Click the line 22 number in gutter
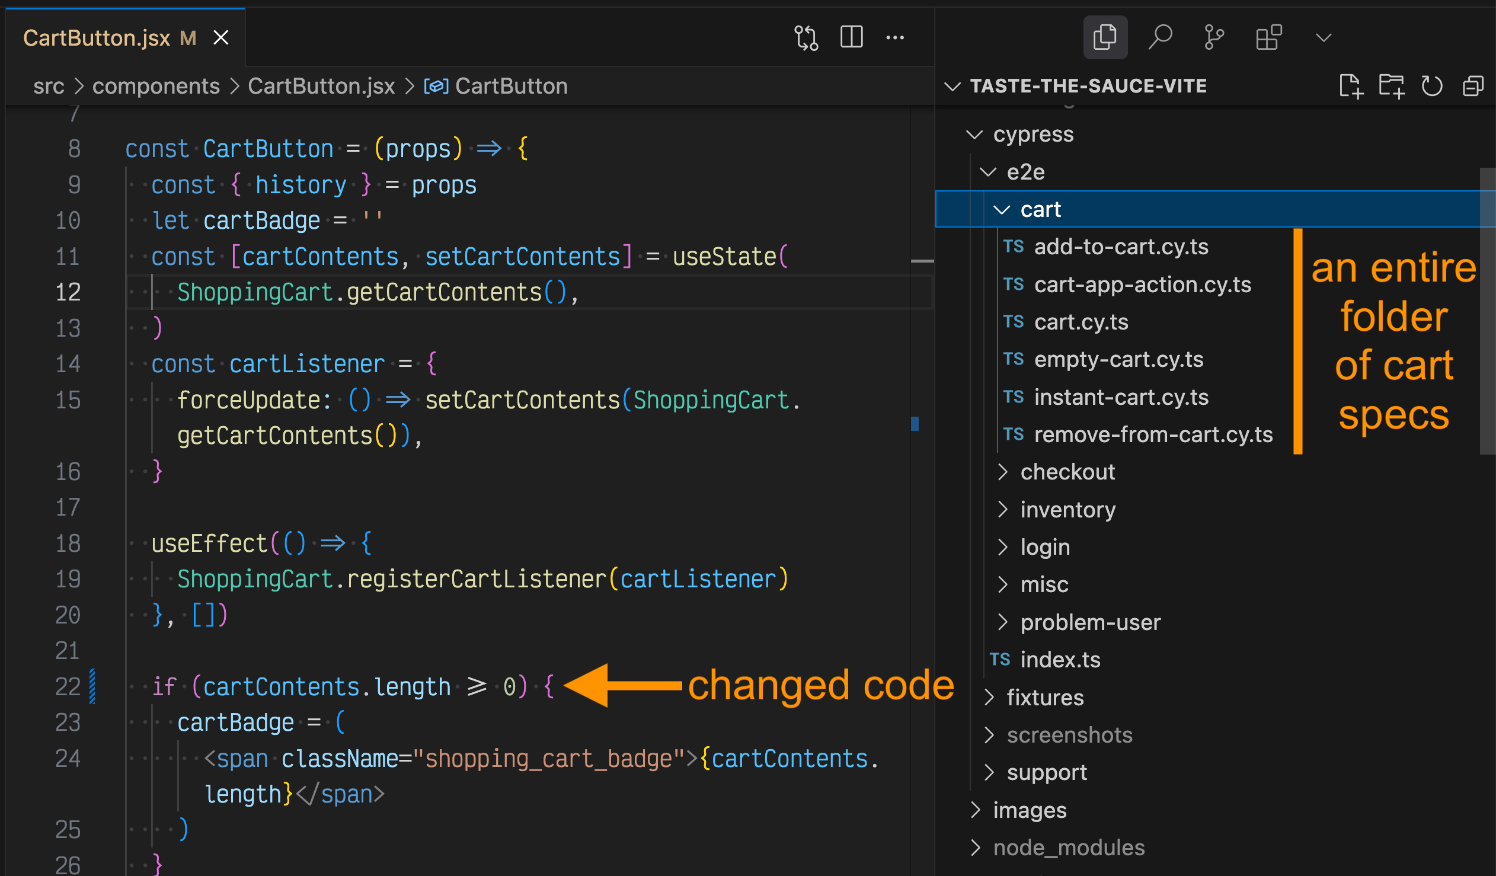Image resolution: width=1496 pixels, height=876 pixels. coord(68,687)
